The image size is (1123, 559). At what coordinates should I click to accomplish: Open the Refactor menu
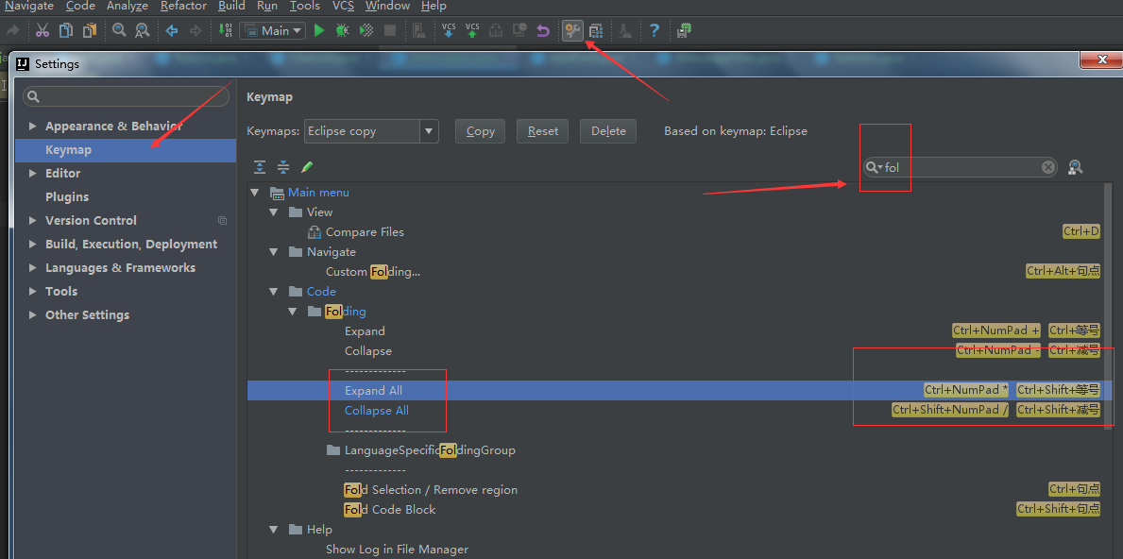183,6
